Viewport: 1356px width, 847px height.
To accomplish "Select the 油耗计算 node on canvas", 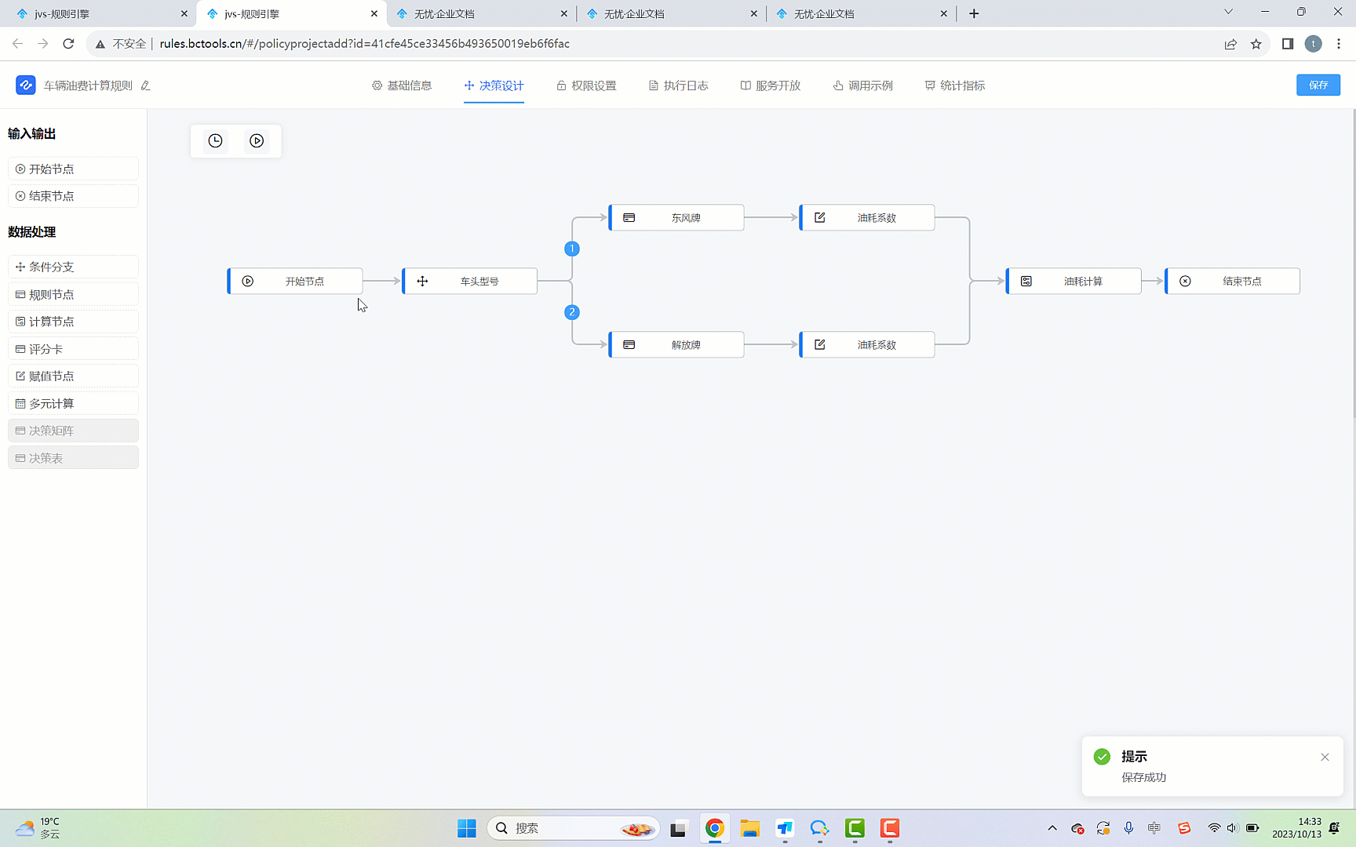I will [1073, 281].
